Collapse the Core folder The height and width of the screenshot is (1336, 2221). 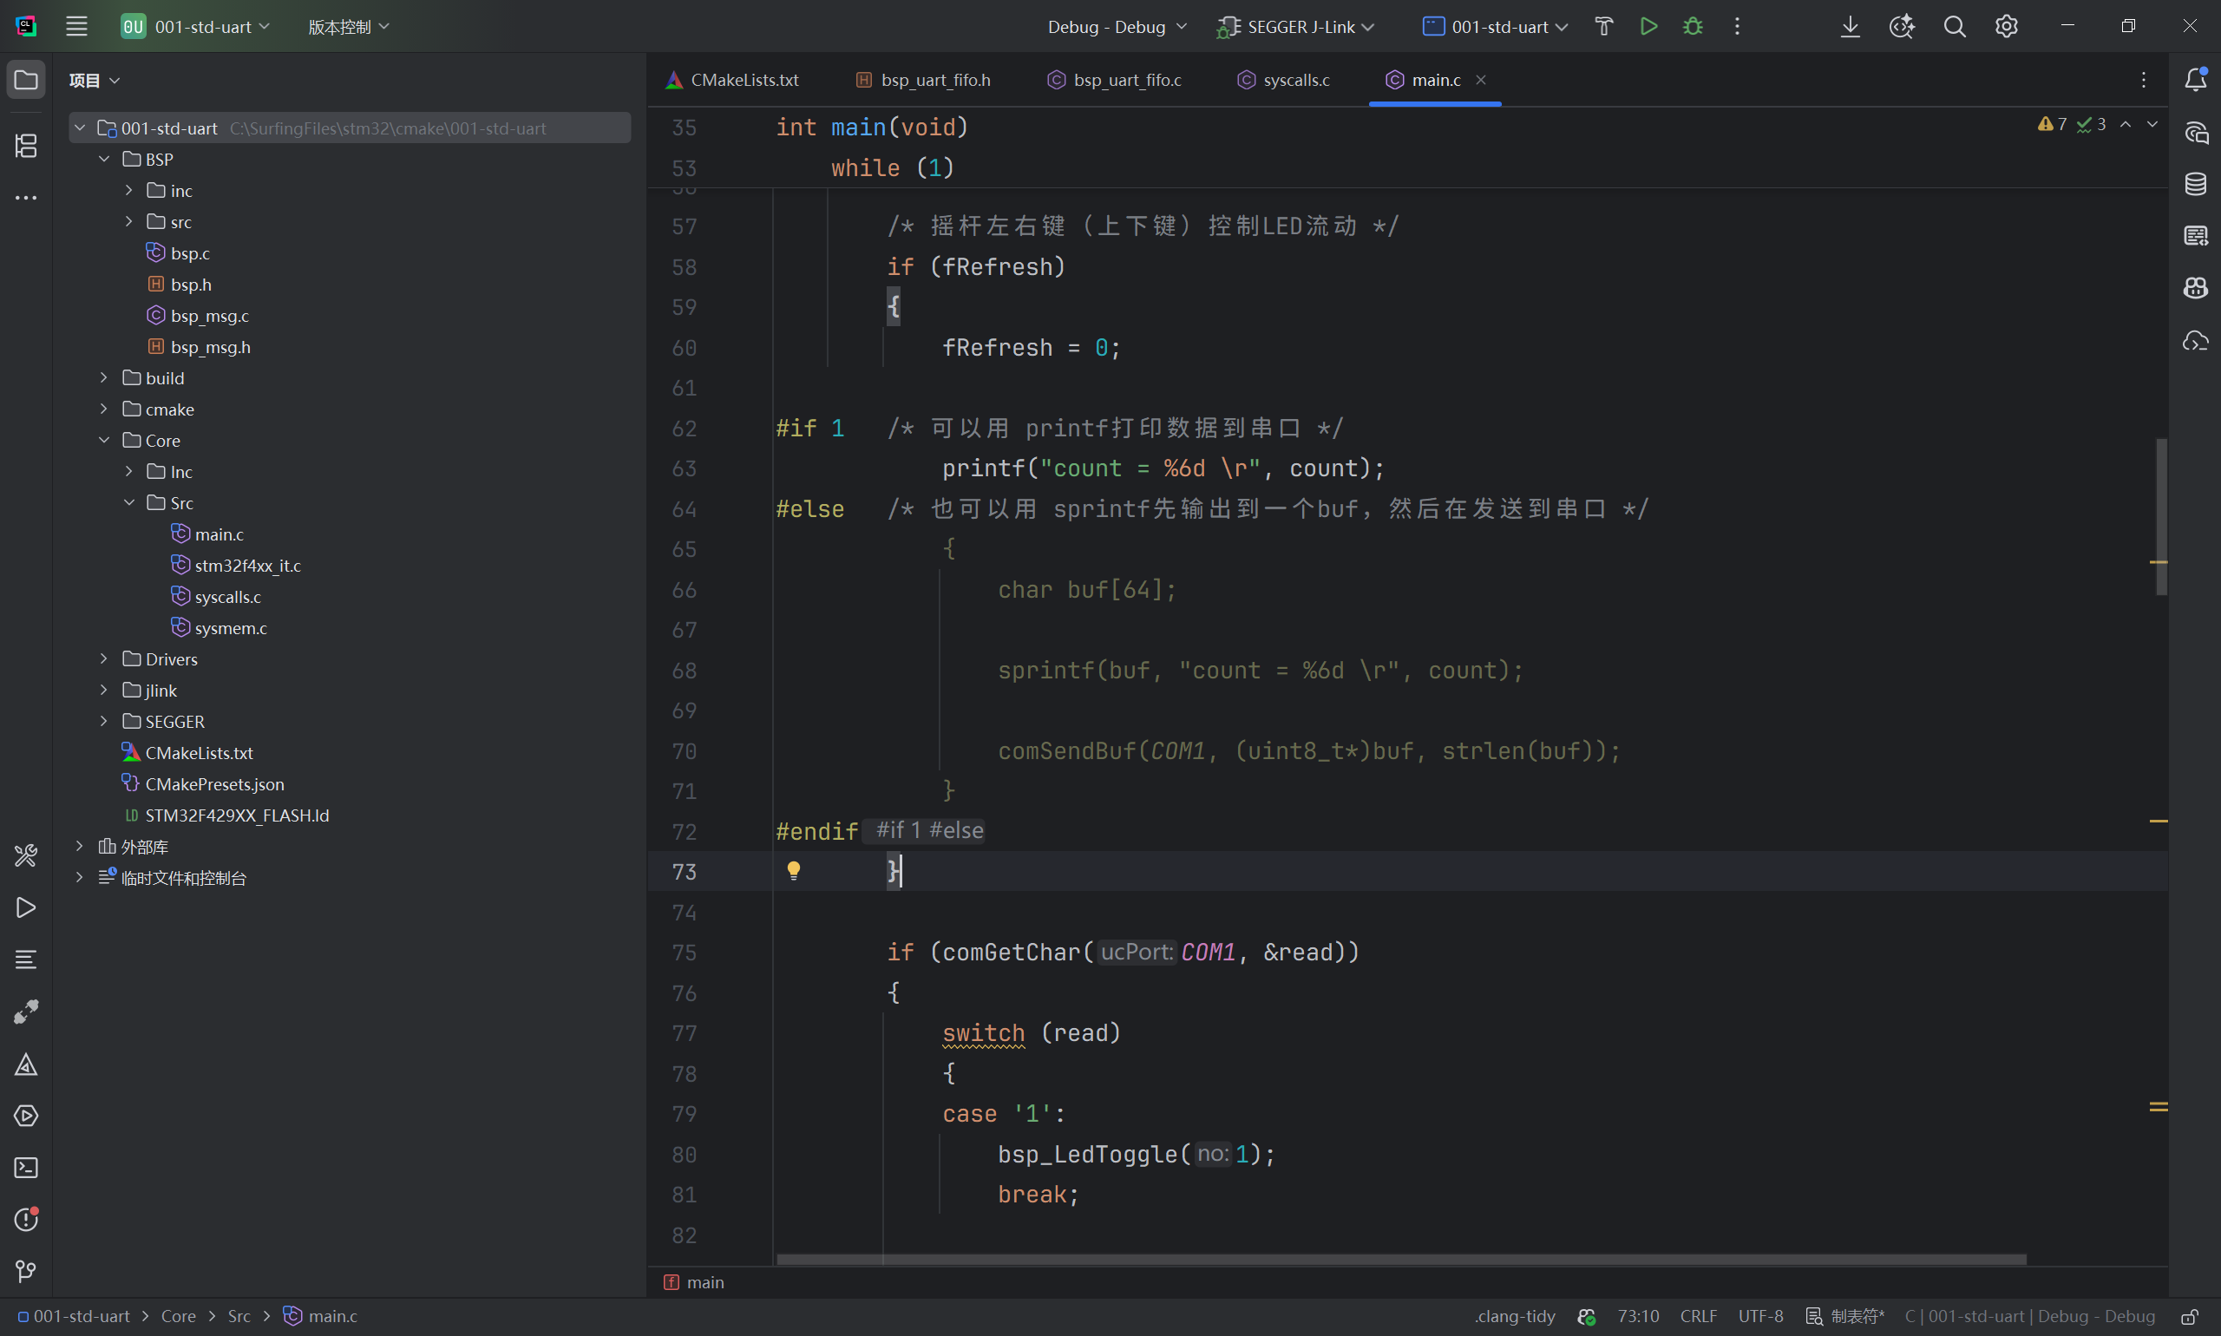104,440
